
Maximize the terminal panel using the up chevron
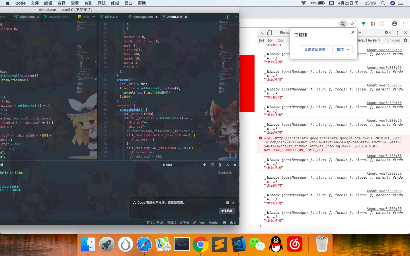click(227, 165)
